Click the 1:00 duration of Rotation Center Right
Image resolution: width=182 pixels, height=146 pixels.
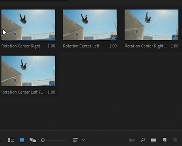[51, 46]
